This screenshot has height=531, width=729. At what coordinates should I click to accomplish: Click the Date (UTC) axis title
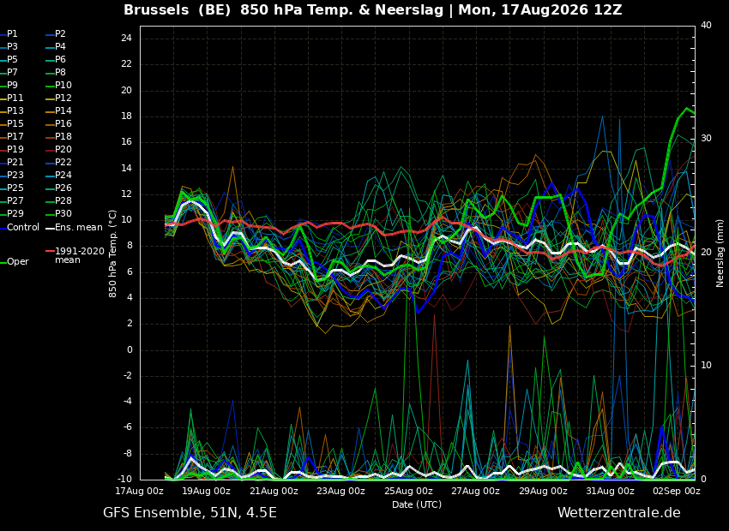click(x=417, y=504)
